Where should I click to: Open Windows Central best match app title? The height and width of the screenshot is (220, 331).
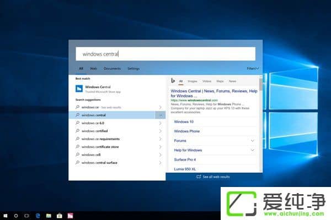(x=98, y=87)
